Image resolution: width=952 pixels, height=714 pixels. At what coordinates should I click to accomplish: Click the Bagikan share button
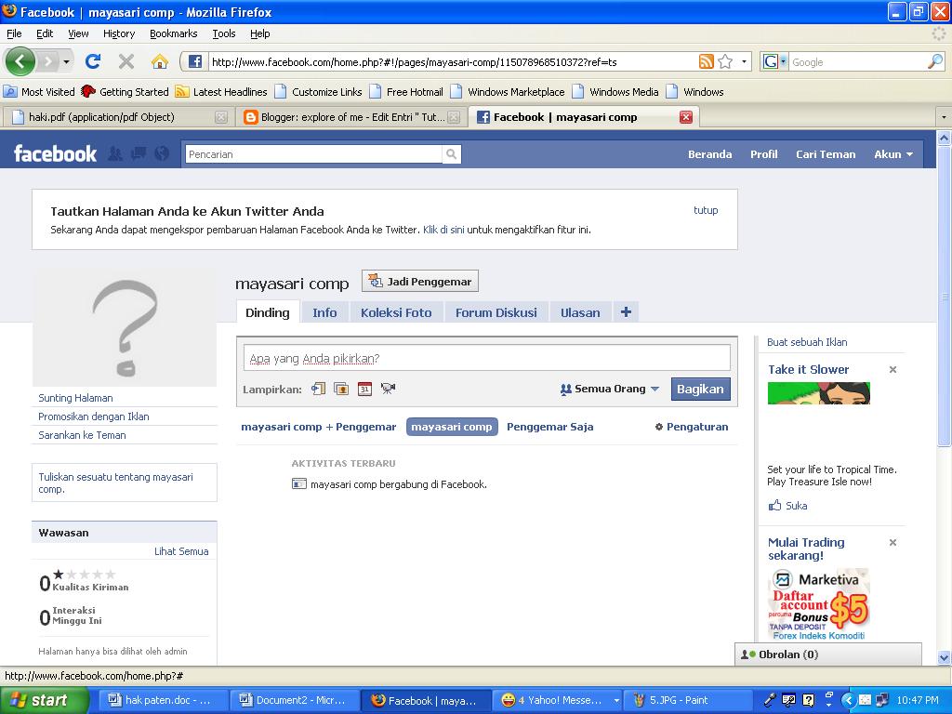coord(700,390)
